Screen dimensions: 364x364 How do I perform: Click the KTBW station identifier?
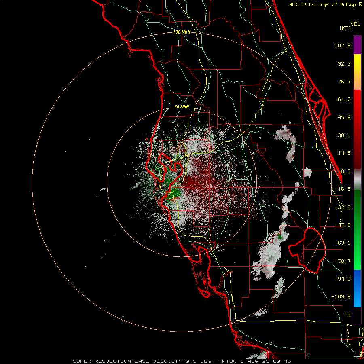230,361
